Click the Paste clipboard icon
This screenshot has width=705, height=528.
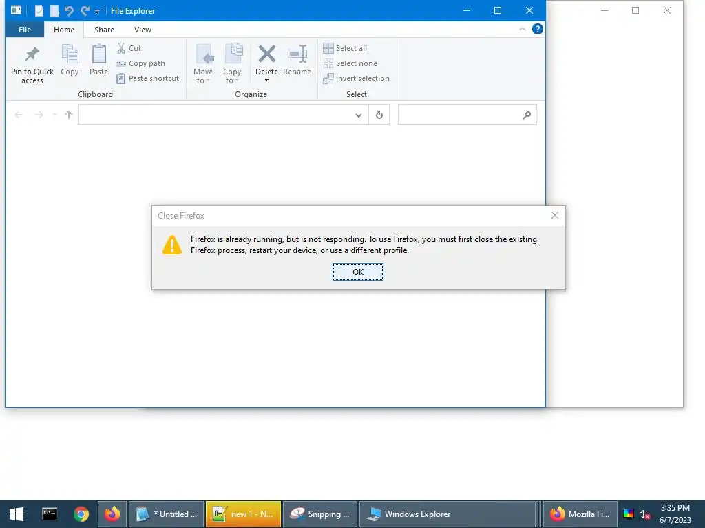tap(99, 54)
